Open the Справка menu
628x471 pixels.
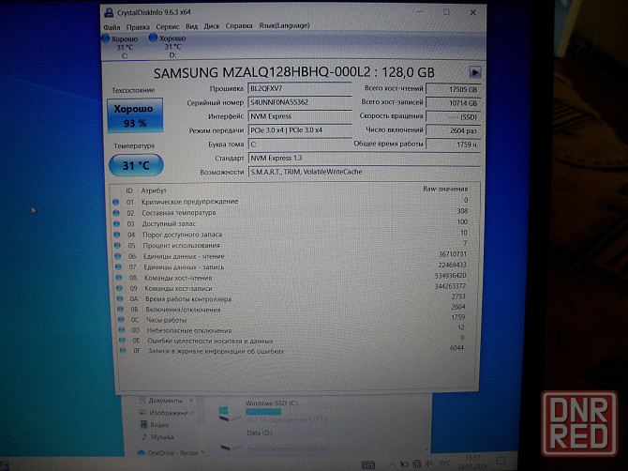point(239,25)
